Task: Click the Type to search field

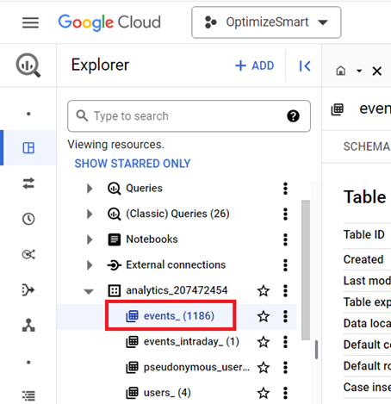Action: [x=189, y=116]
